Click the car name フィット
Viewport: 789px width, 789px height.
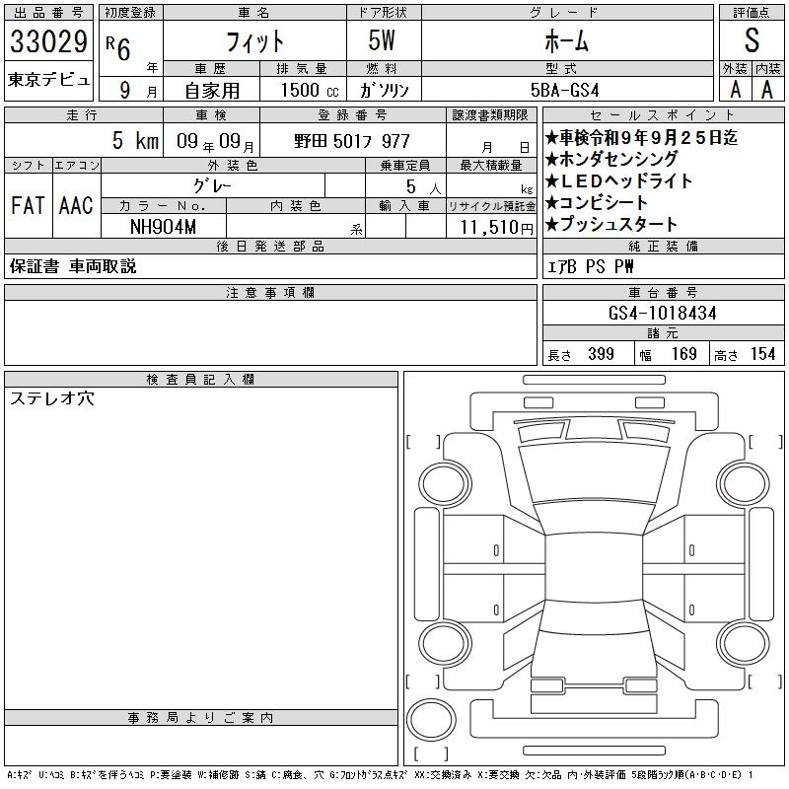click(x=254, y=41)
